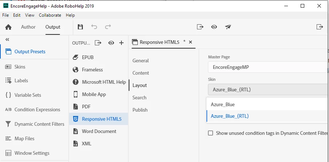329x162 pixels.
Task: Open the Layout settings section
Action: (x=140, y=86)
